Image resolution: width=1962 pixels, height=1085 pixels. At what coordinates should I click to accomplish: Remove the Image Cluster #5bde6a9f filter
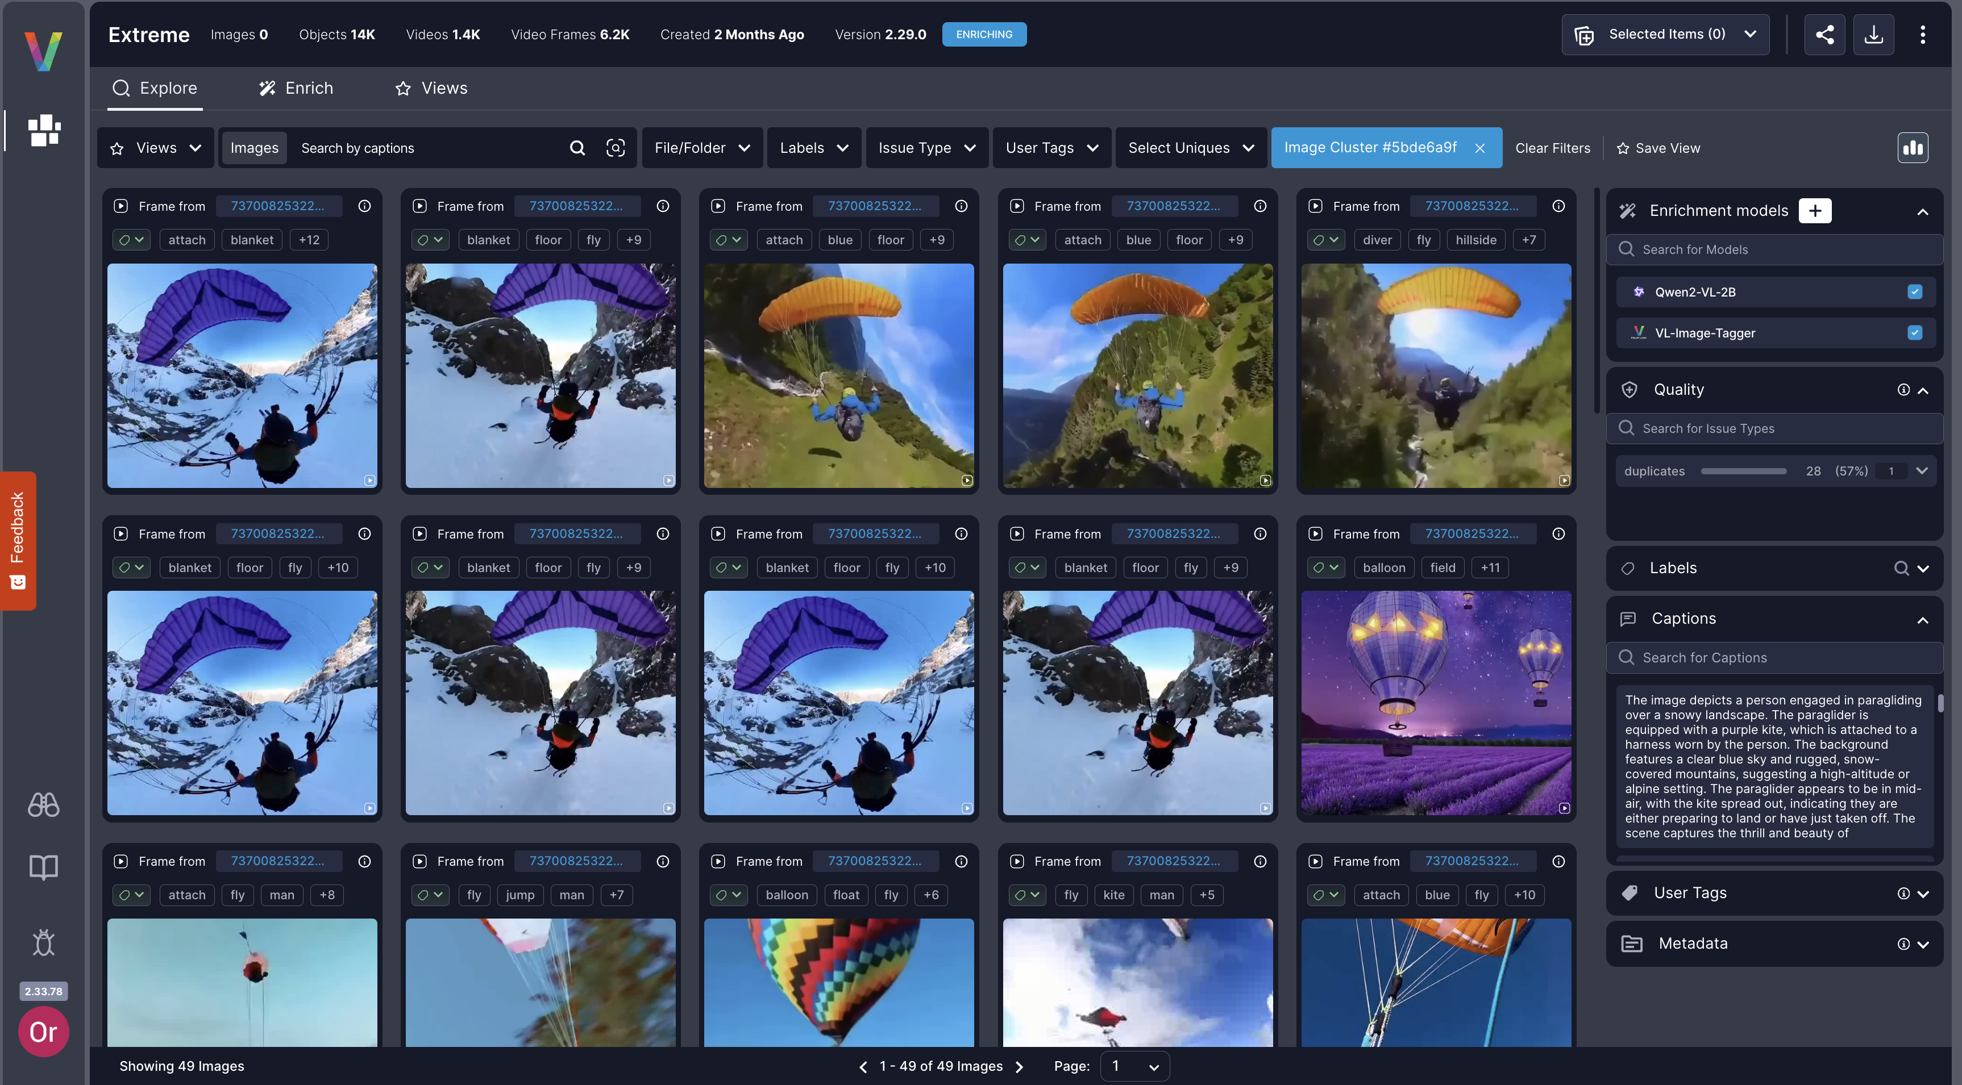pyautogui.click(x=1479, y=148)
